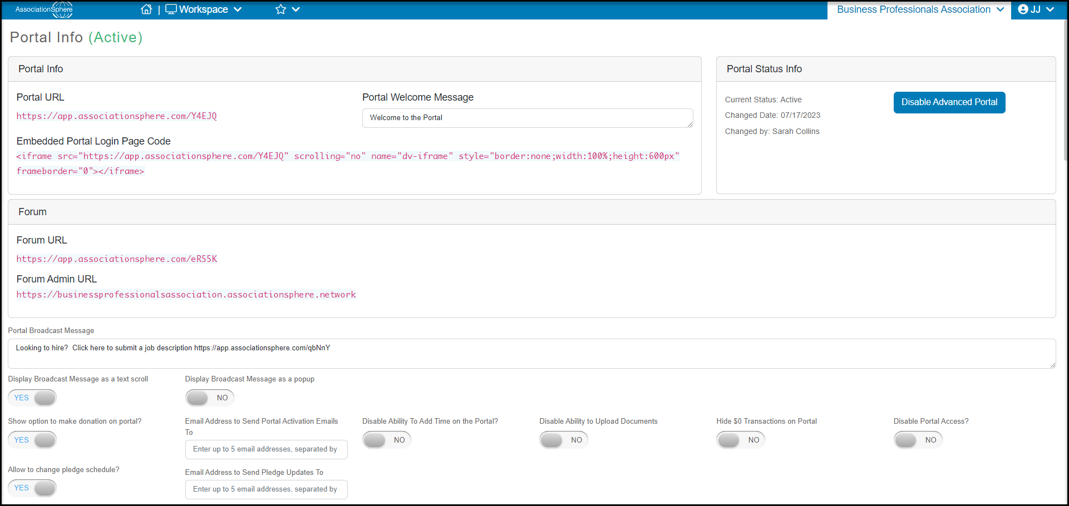Toggle Disable Portal Access switch
This screenshot has height=506, width=1069.
(x=918, y=440)
